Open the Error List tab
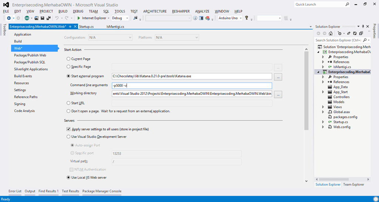This screenshot has height=202, width=379. point(15,191)
